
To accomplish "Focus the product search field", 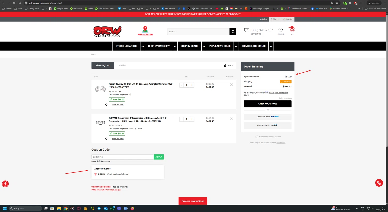I will pyautogui.click(x=198, y=32).
